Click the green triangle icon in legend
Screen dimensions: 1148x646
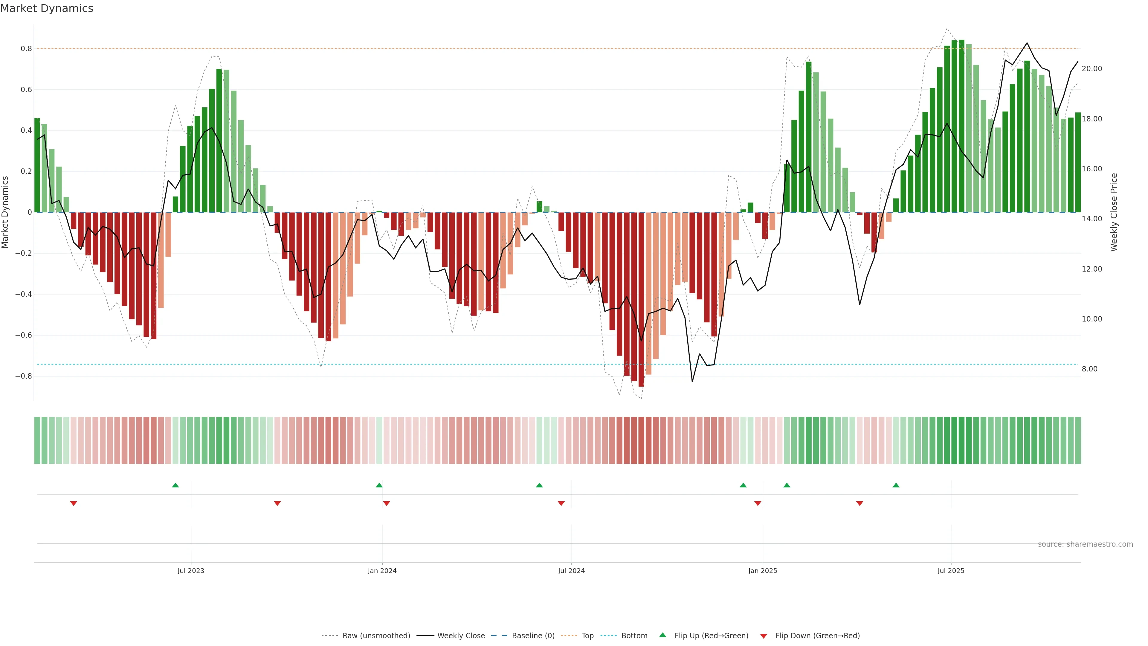coord(663,635)
